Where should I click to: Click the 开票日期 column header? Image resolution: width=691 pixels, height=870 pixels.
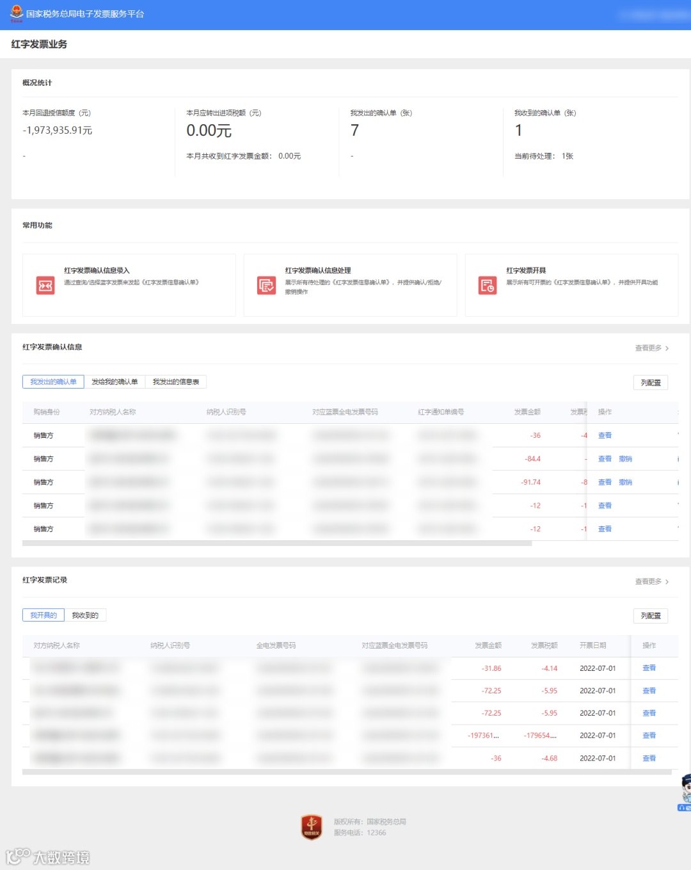[592, 645]
